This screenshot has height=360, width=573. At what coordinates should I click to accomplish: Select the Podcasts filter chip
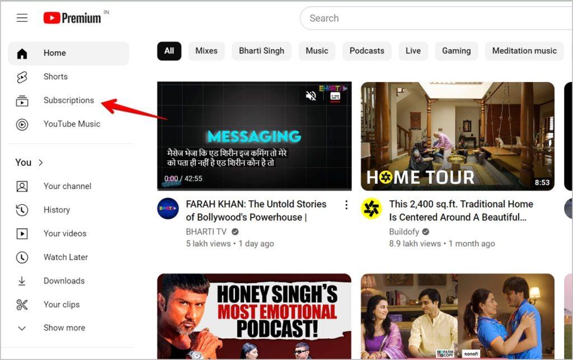(367, 51)
